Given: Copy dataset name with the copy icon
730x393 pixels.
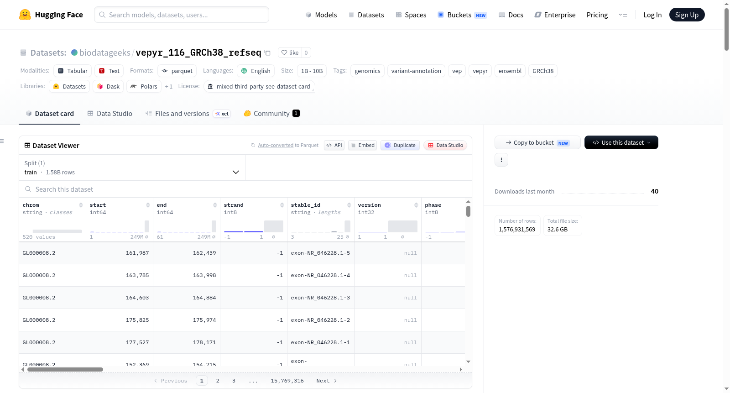Looking at the screenshot, I should [268, 52].
